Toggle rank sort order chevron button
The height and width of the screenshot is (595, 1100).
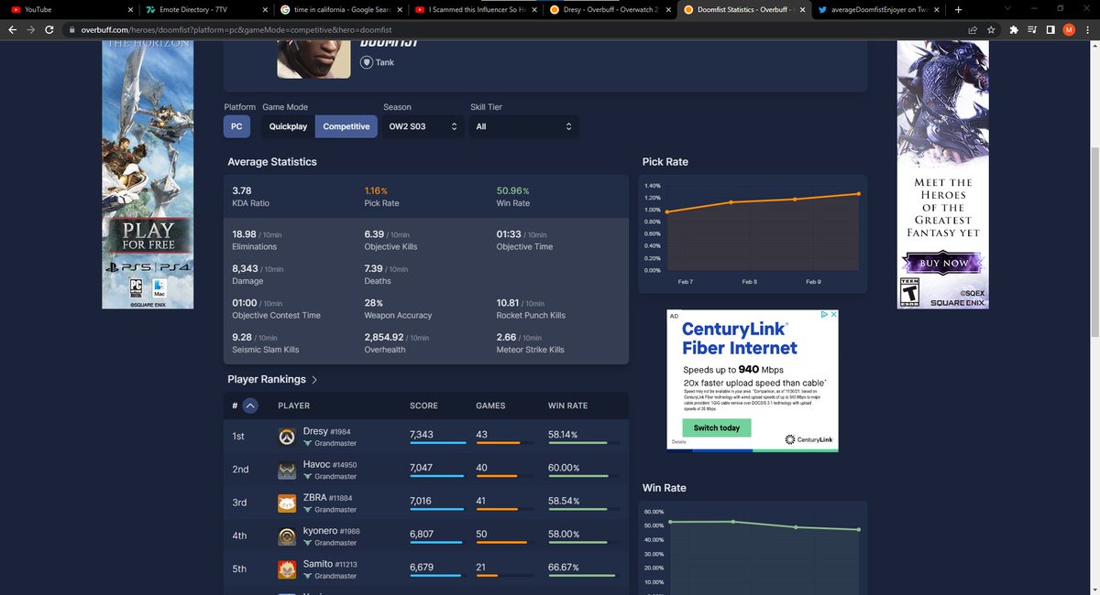click(250, 406)
